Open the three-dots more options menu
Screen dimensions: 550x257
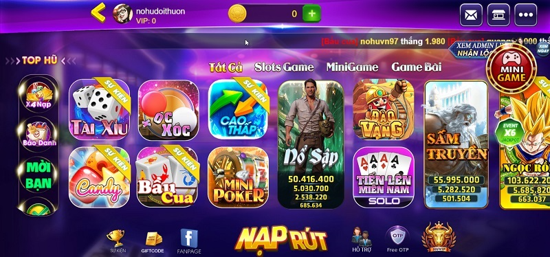[525, 14]
